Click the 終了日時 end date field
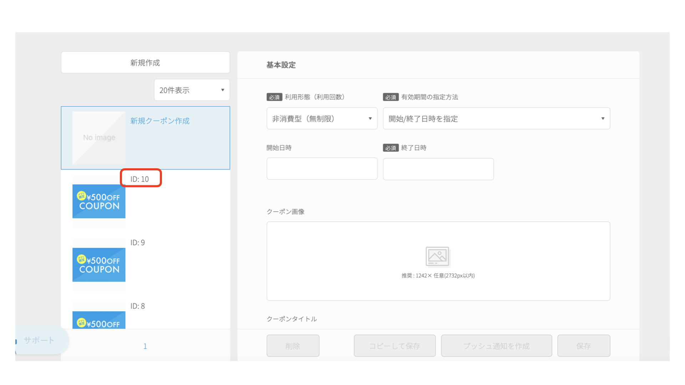The height and width of the screenshot is (385, 685). pos(438,169)
